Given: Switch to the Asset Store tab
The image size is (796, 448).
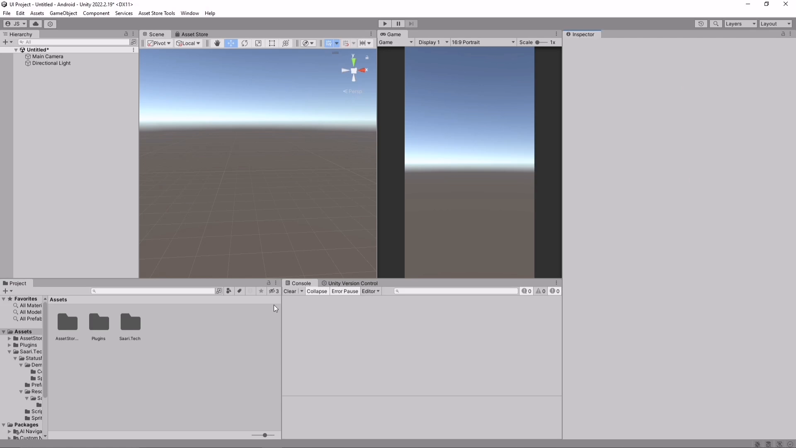Looking at the screenshot, I should point(191,34).
